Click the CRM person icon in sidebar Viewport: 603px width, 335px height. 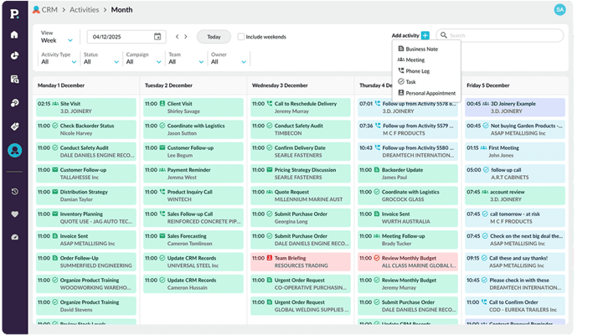(14, 151)
